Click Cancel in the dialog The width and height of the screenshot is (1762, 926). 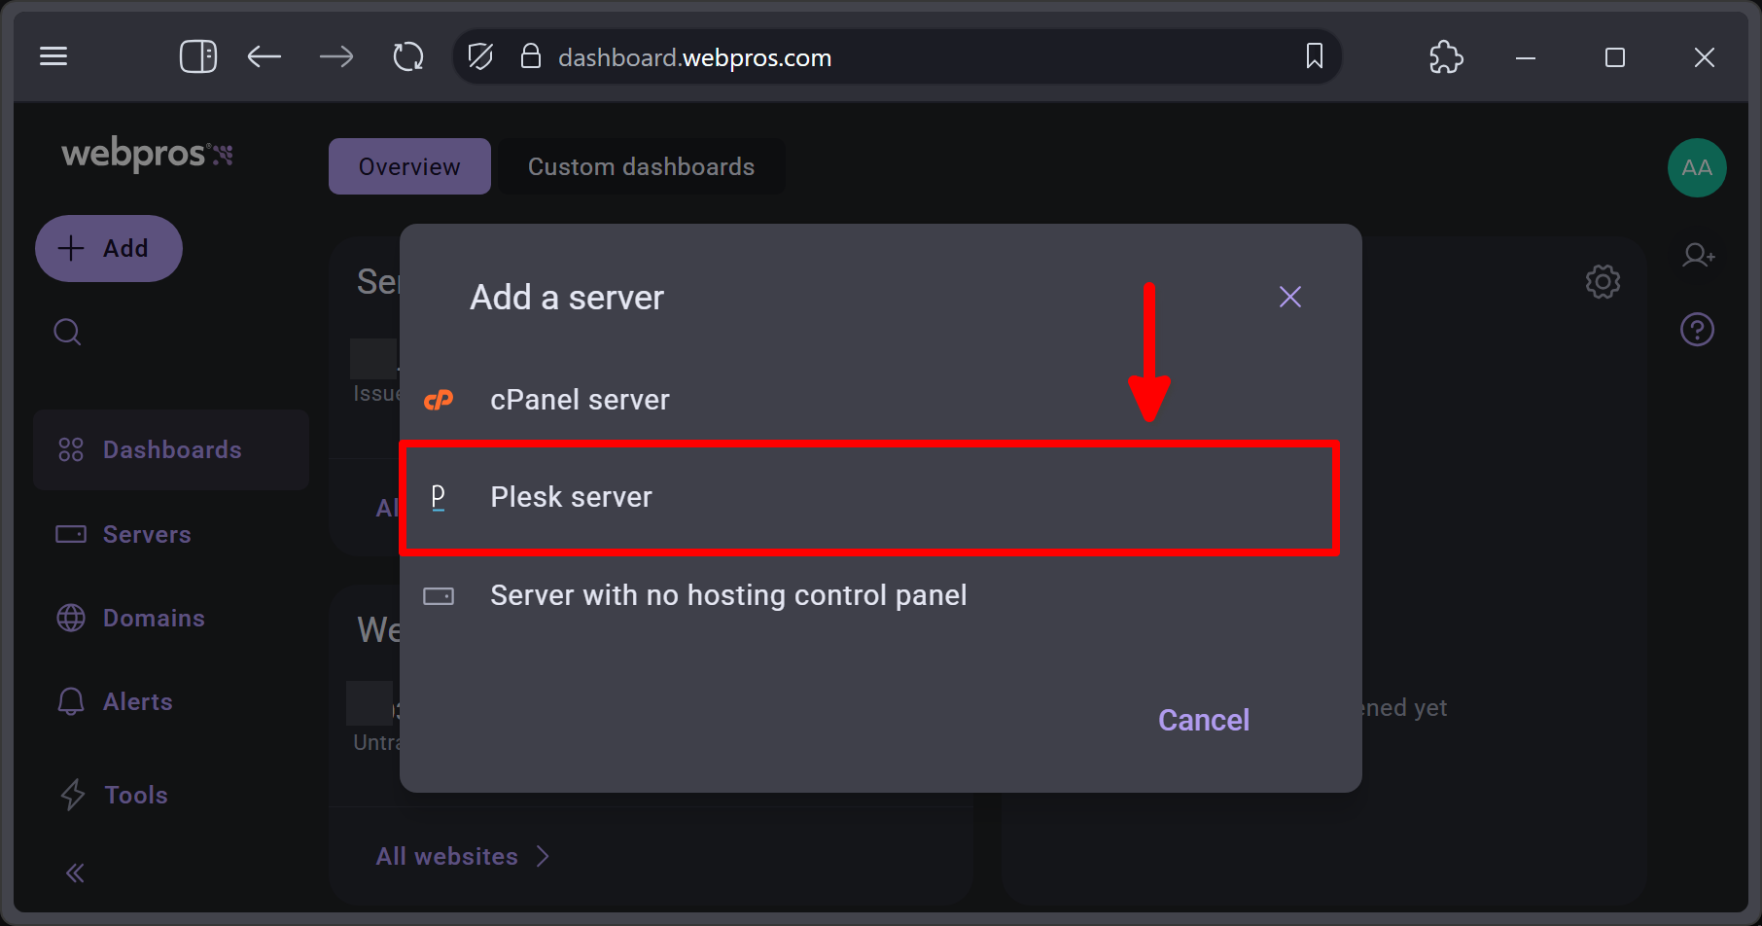(x=1204, y=720)
